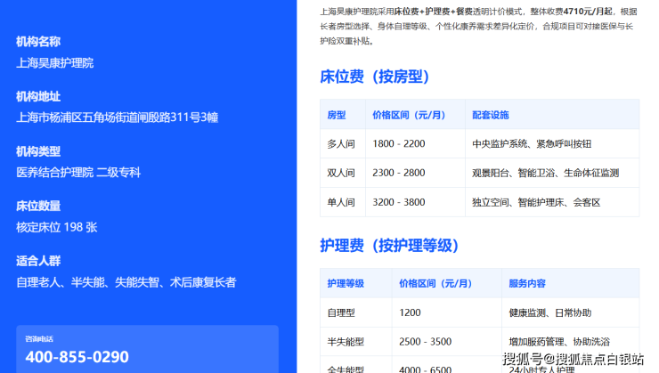The width and height of the screenshot is (659, 373).
Task: Click the intro paragraph mentioning 4710元/月起
Action: pyautogui.click(x=479, y=26)
